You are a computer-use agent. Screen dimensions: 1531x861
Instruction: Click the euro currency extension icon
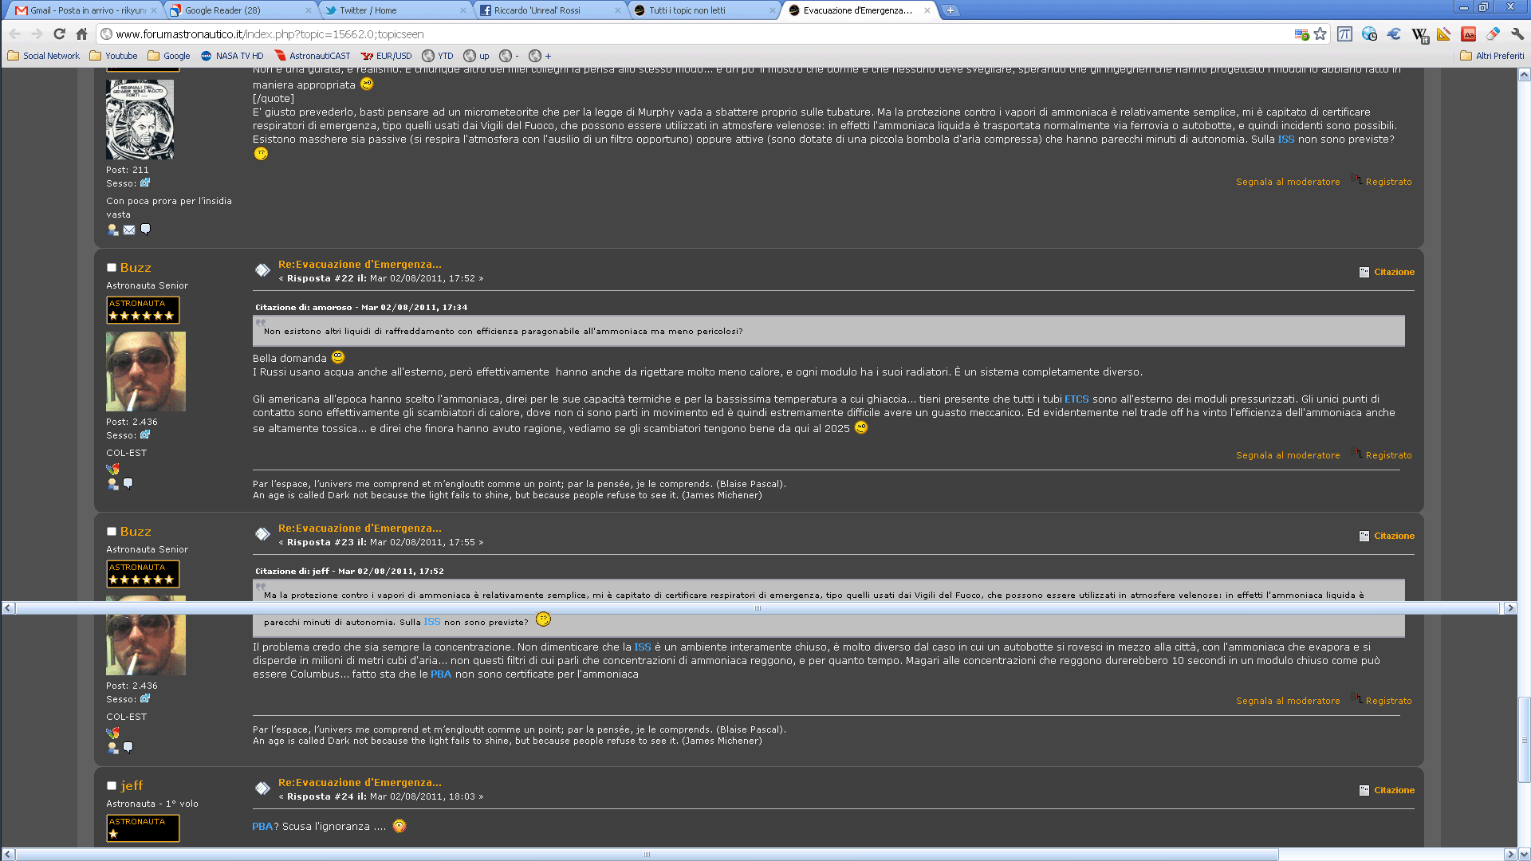pyautogui.click(x=1394, y=34)
